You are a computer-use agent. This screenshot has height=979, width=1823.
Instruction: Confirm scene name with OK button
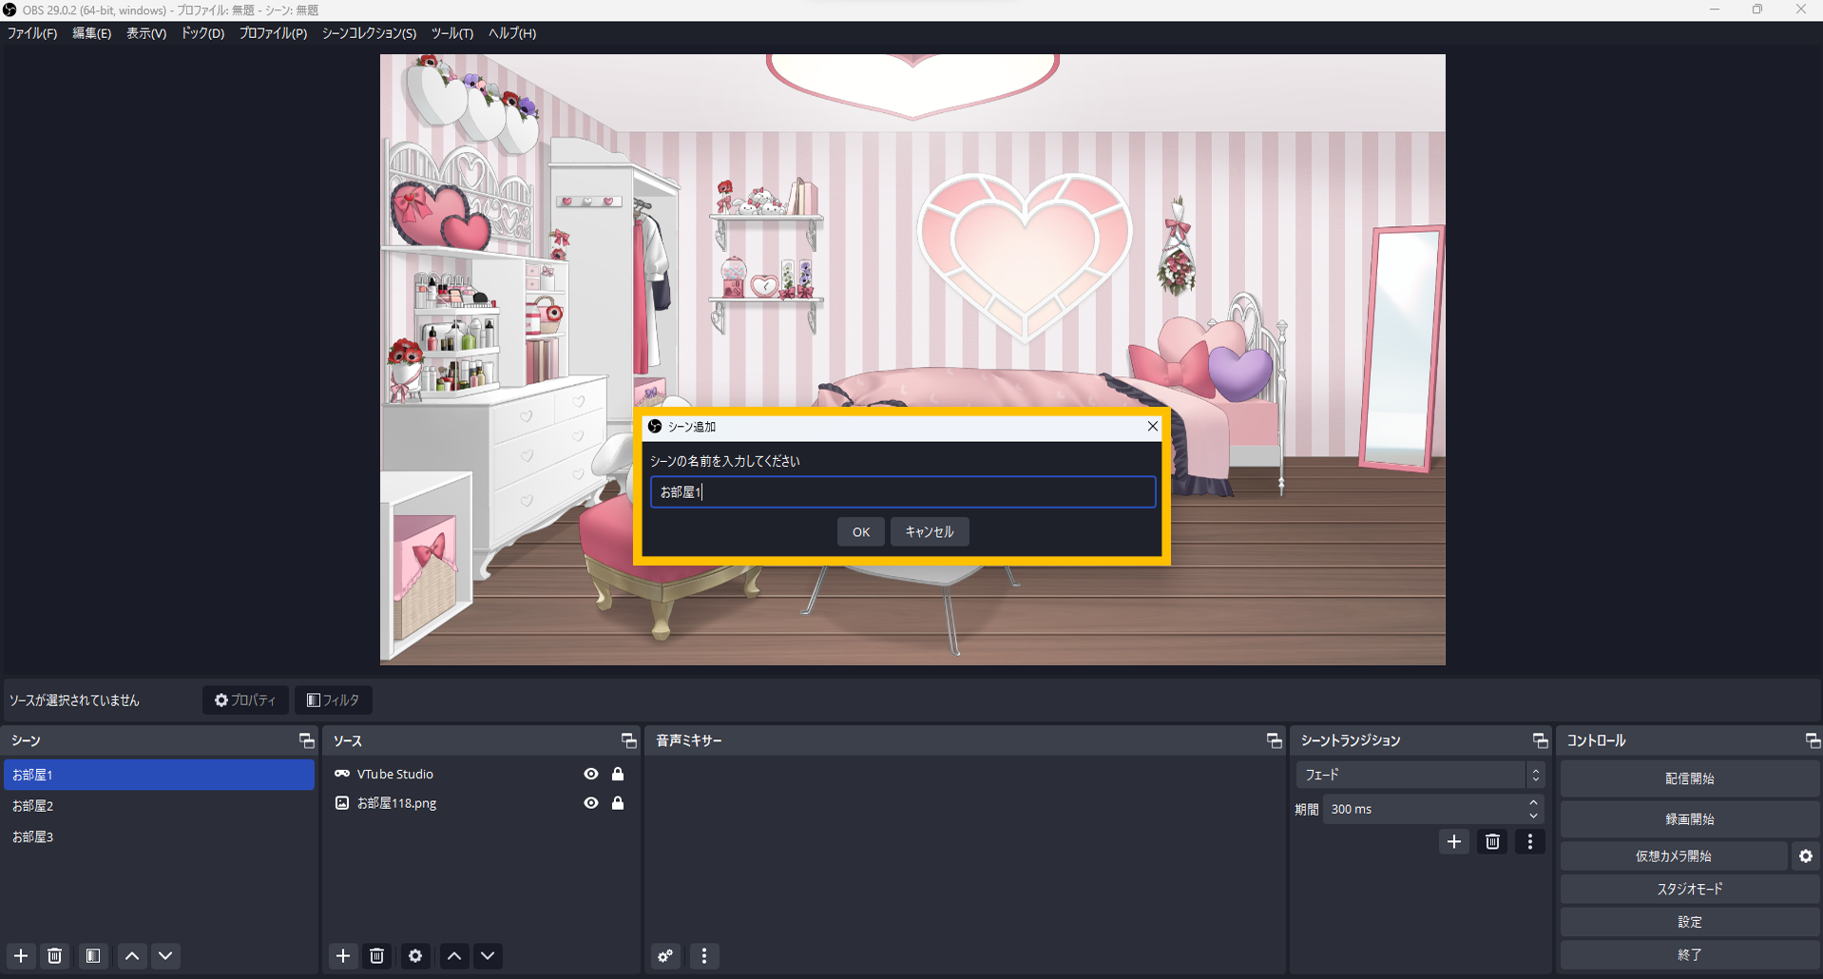tap(859, 531)
